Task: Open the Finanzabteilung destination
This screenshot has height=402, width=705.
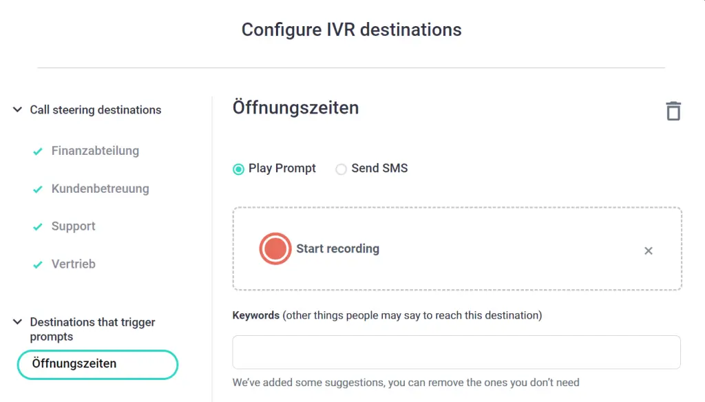Action: tap(95, 151)
